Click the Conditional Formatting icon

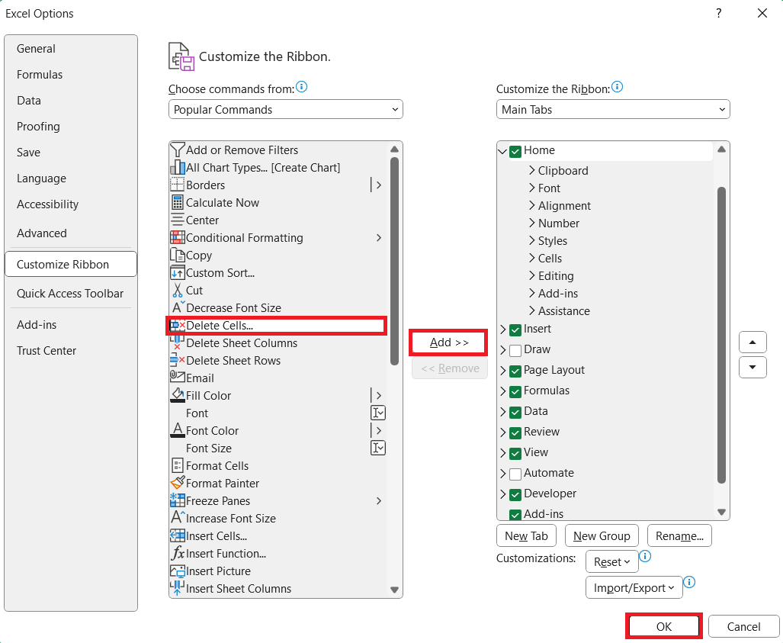[x=178, y=237]
